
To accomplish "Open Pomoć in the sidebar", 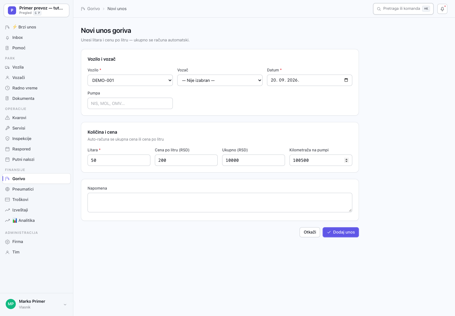I will click(37, 48).
